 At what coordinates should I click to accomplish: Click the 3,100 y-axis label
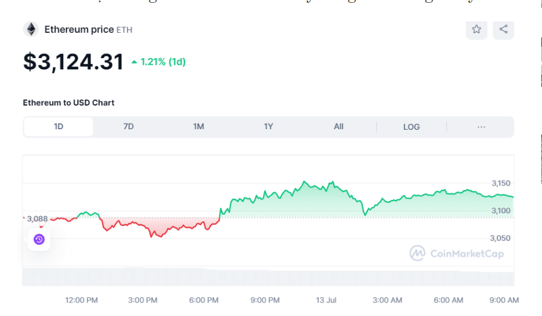point(501,210)
